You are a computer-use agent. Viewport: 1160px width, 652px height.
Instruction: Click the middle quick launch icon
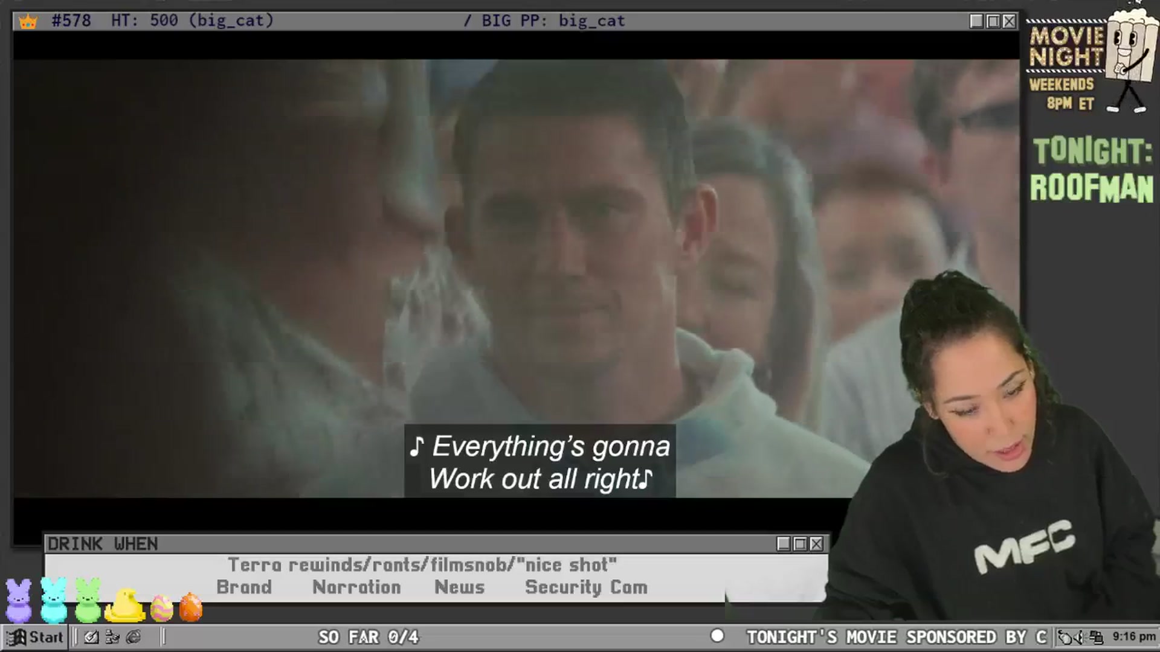pyautogui.click(x=112, y=637)
